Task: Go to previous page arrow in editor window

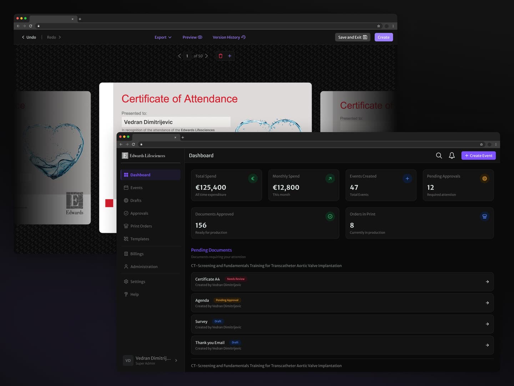Action: pos(180,56)
